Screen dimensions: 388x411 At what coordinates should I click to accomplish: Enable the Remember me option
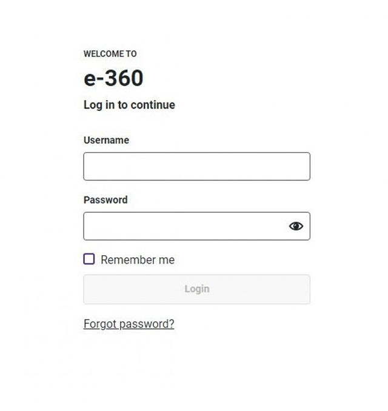[x=89, y=259]
